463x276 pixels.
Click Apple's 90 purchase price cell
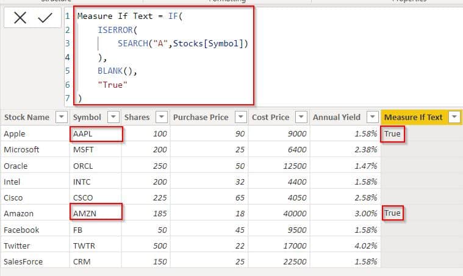point(209,133)
